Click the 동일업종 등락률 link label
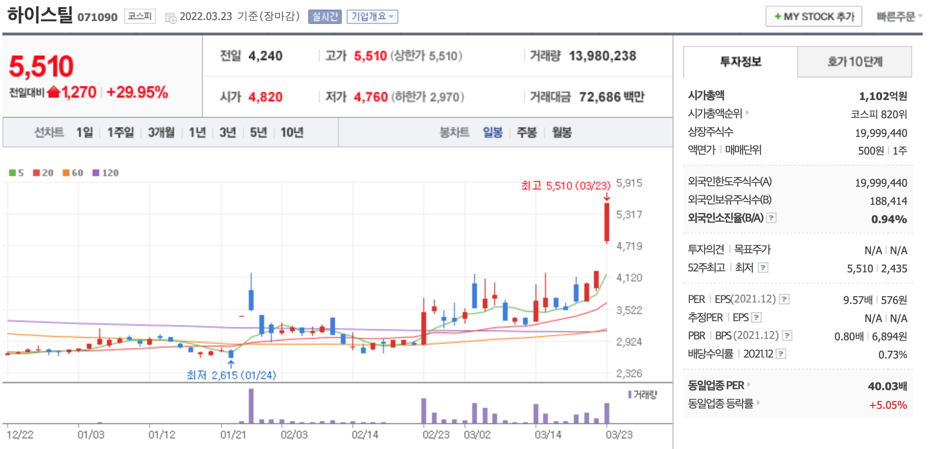This screenshot has width=929, height=449. [x=720, y=404]
